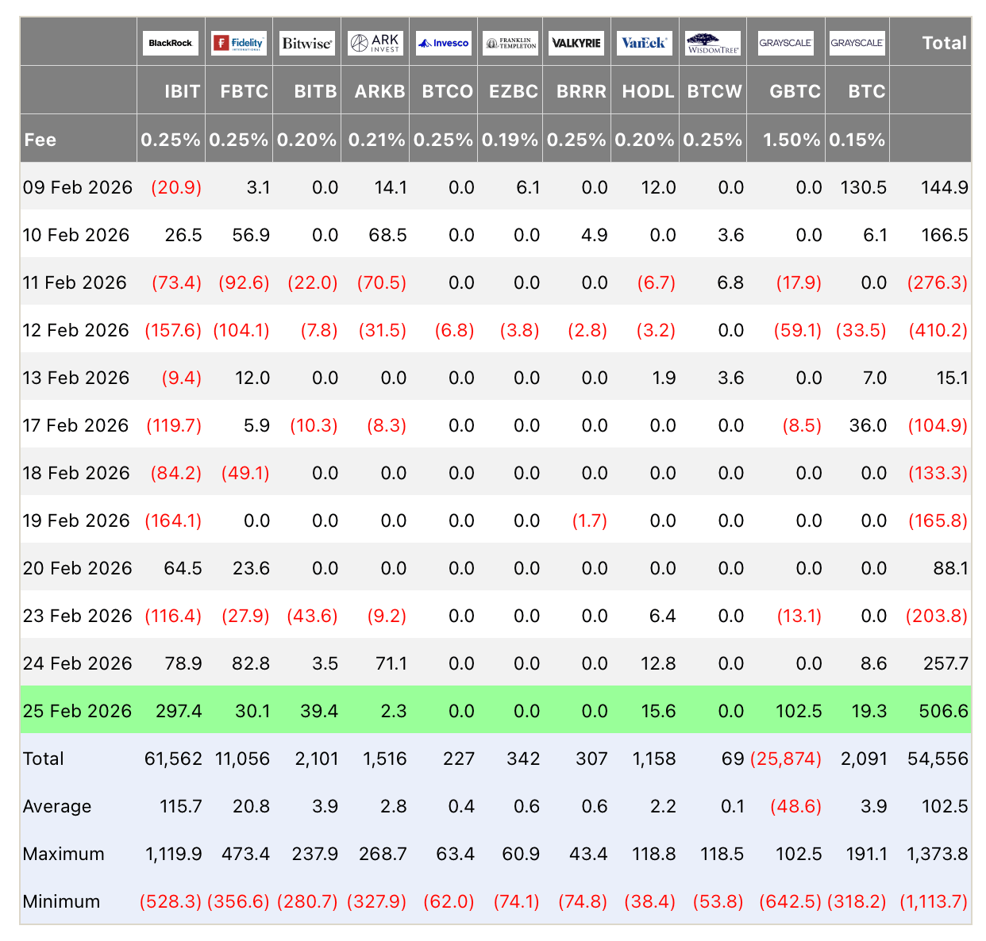This screenshot has width=986, height=941.
Task: Select the IBIT ticker column header
Action: point(182,91)
